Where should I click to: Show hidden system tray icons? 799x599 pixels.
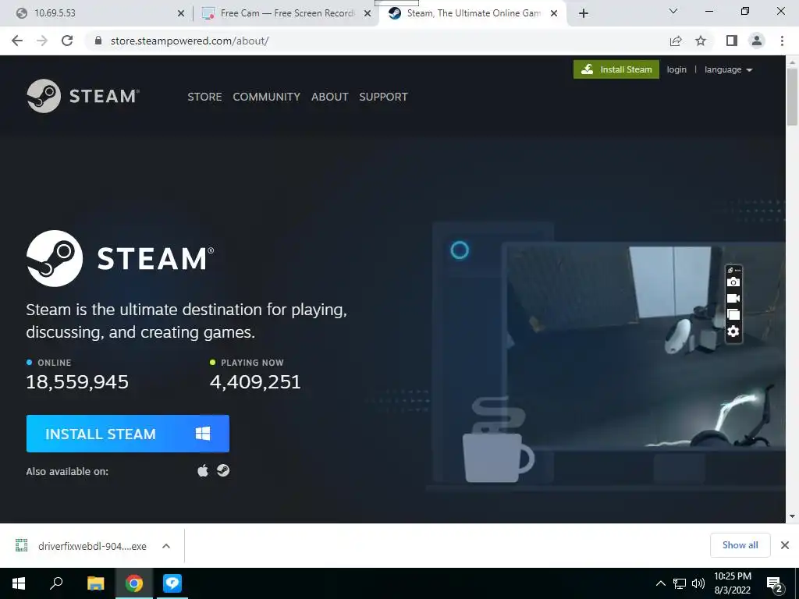pyautogui.click(x=660, y=583)
